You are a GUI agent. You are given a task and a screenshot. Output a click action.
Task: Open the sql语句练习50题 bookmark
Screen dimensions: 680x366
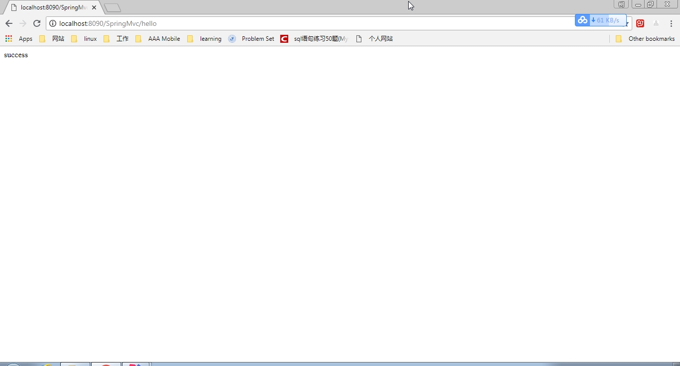coord(314,39)
